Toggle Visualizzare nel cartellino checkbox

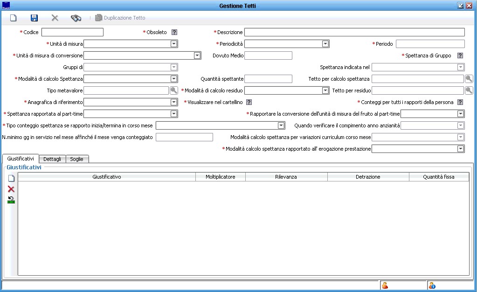(x=249, y=102)
